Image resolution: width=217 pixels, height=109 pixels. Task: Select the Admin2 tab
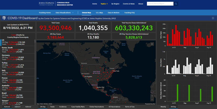point(28,107)
